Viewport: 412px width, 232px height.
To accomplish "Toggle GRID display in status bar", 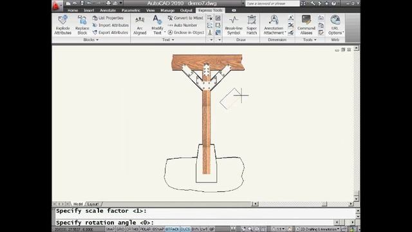I will click(120, 229).
